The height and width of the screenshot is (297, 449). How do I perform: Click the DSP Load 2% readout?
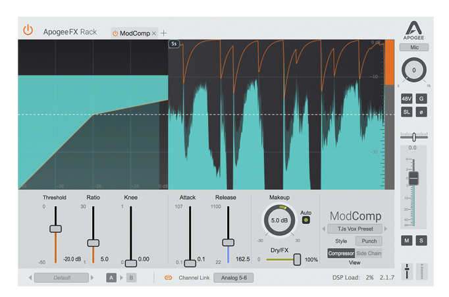(353, 277)
